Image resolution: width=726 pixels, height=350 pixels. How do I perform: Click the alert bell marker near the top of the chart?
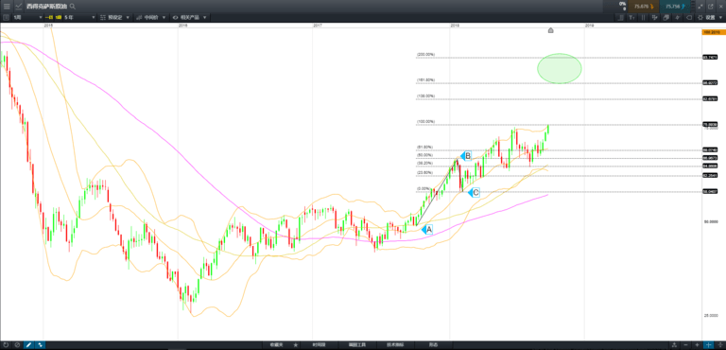(x=550, y=30)
